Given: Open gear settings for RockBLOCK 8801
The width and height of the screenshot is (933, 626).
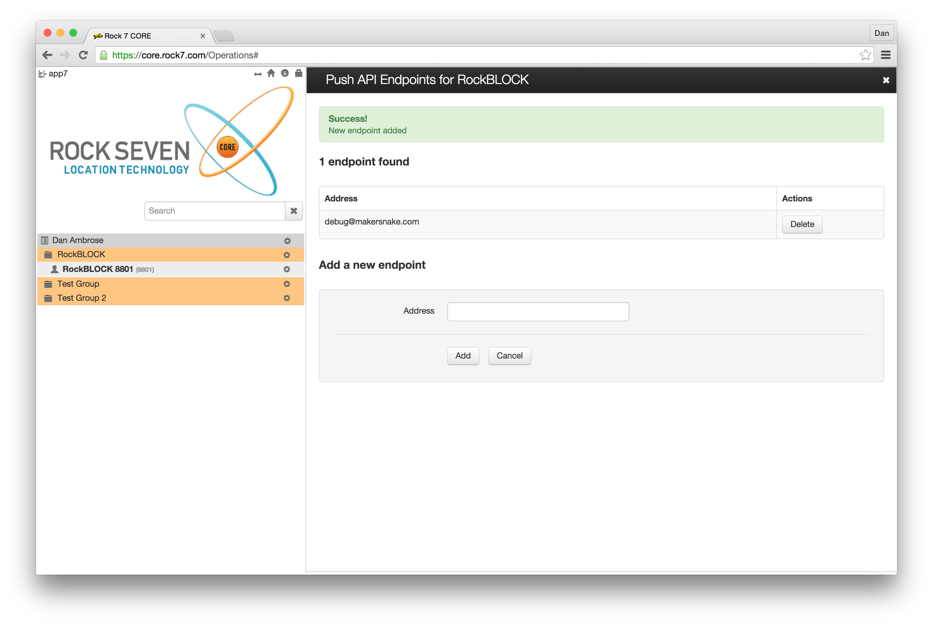Looking at the screenshot, I should coord(287,269).
